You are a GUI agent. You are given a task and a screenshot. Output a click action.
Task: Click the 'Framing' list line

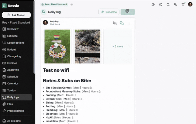[61, 95]
